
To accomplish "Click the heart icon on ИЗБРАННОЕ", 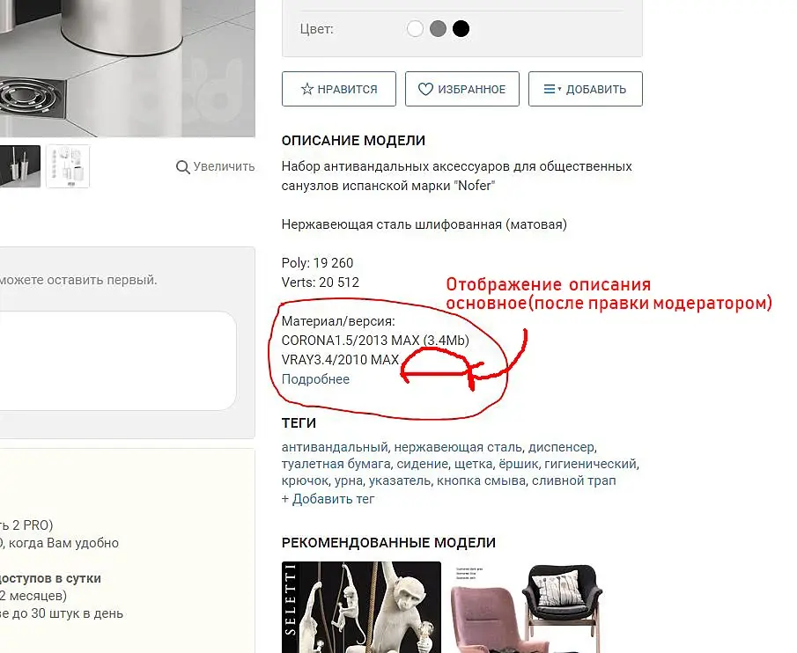I will click(x=425, y=90).
